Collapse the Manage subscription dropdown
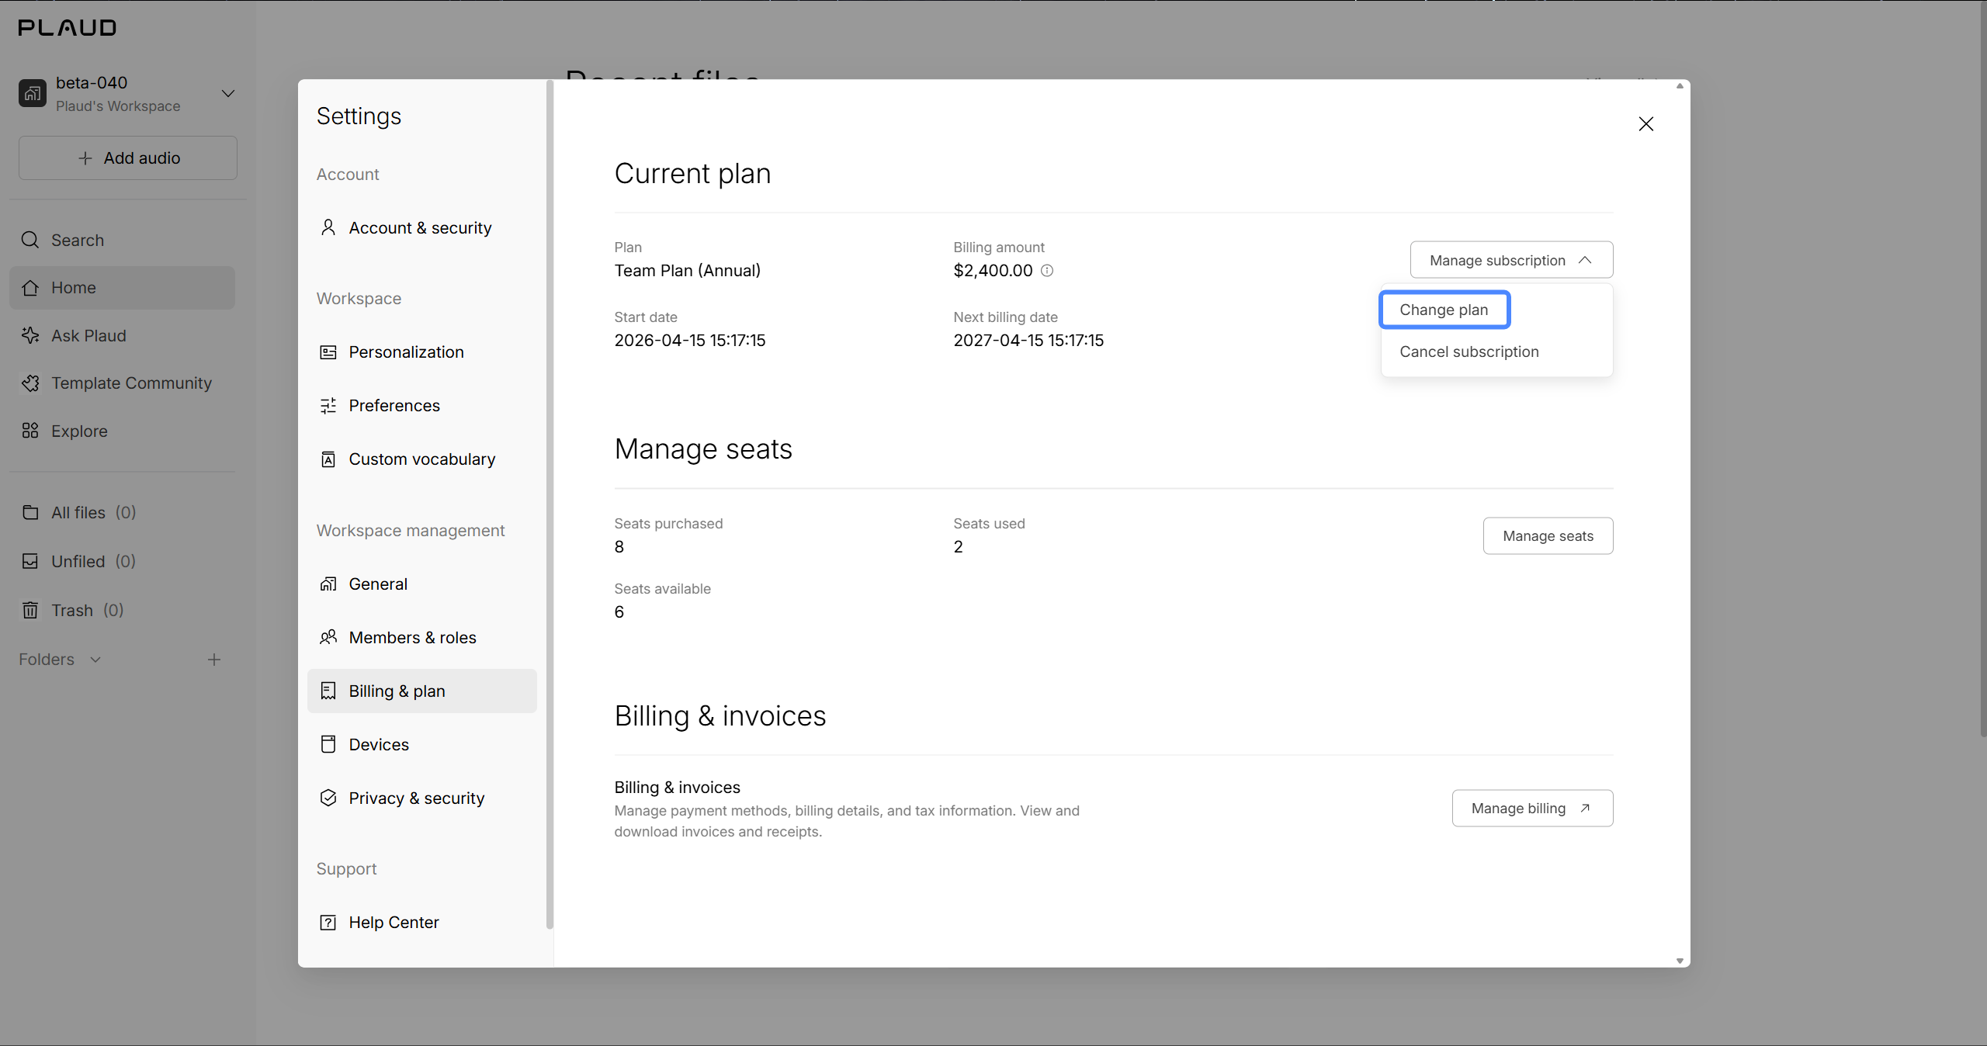Image resolution: width=1987 pixels, height=1046 pixels. [x=1511, y=260]
